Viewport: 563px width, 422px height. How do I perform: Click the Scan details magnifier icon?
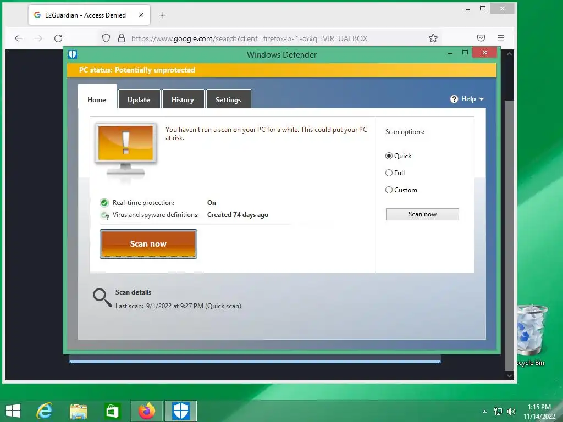[102, 297]
